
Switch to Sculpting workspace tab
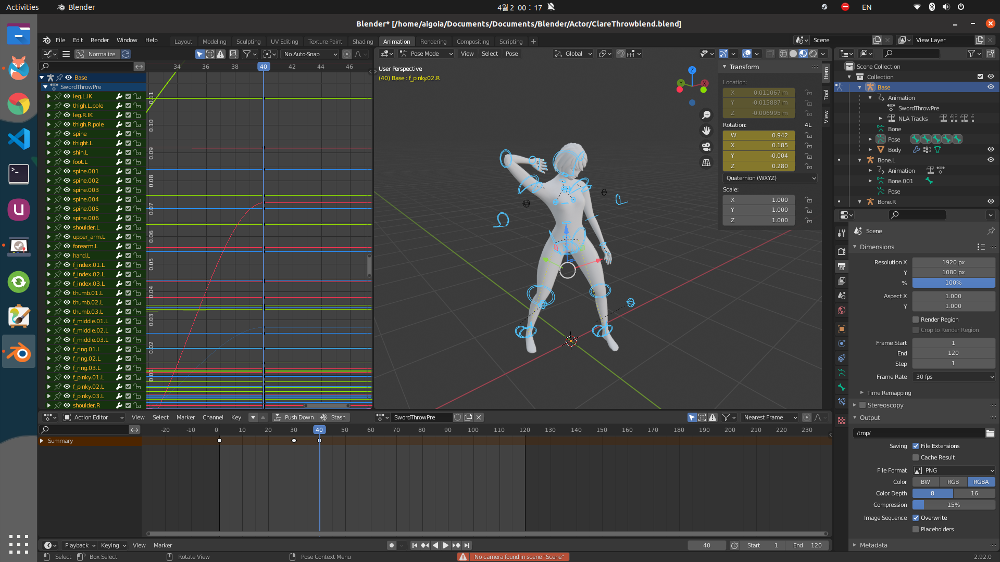pyautogui.click(x=248, y=42)
